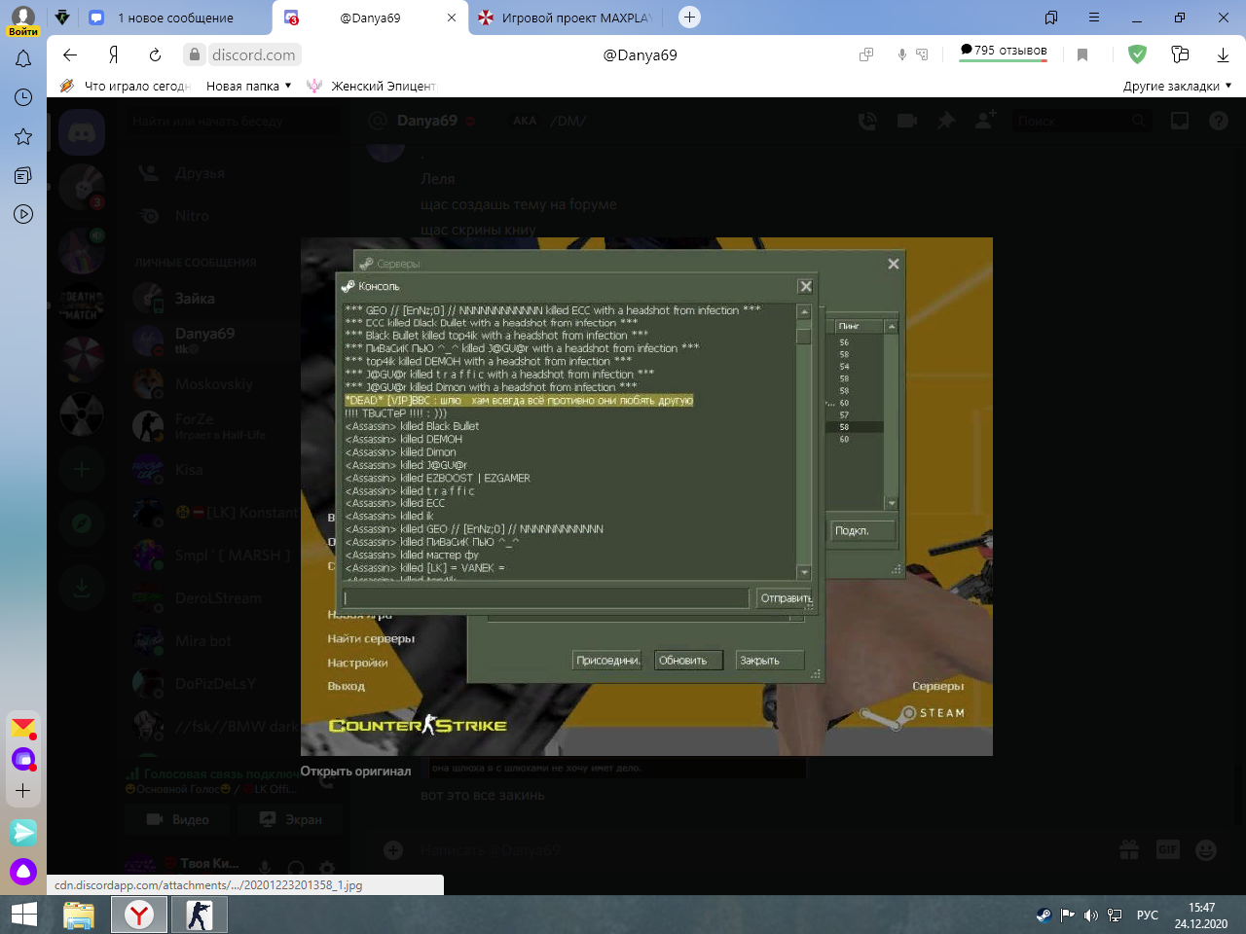
Task: Open Discord inbox icon
Action: click(x=1180, y=121)
